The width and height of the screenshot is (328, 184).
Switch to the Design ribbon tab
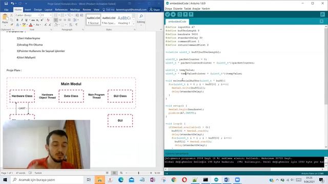[x=38, y=10]
